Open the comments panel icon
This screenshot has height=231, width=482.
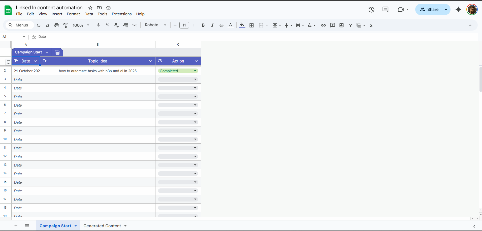[385, 10]
